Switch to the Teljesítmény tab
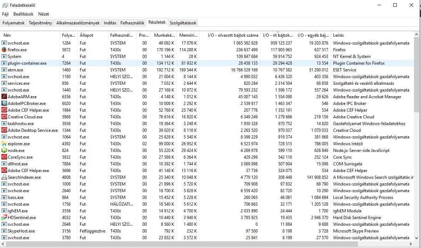The height and width of the screenshot is (248, 421). 40,23
